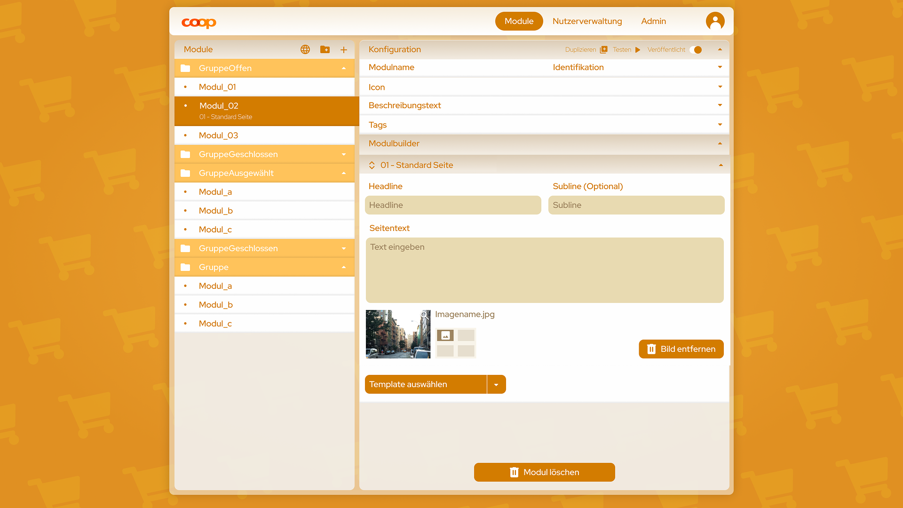The width and height of the screenshot is (903, 508).
Task: Click the plus icon to add module
Action: pyautogui.click(x=344, y=50)
